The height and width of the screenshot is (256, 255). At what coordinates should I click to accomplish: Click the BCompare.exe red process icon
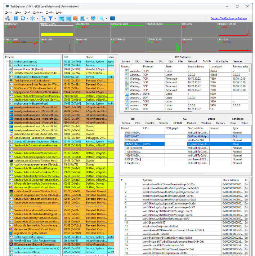11,244
